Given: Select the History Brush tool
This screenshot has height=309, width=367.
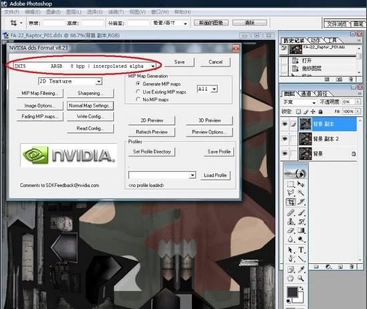Looking at the screenshot, I should coord(301,222).
